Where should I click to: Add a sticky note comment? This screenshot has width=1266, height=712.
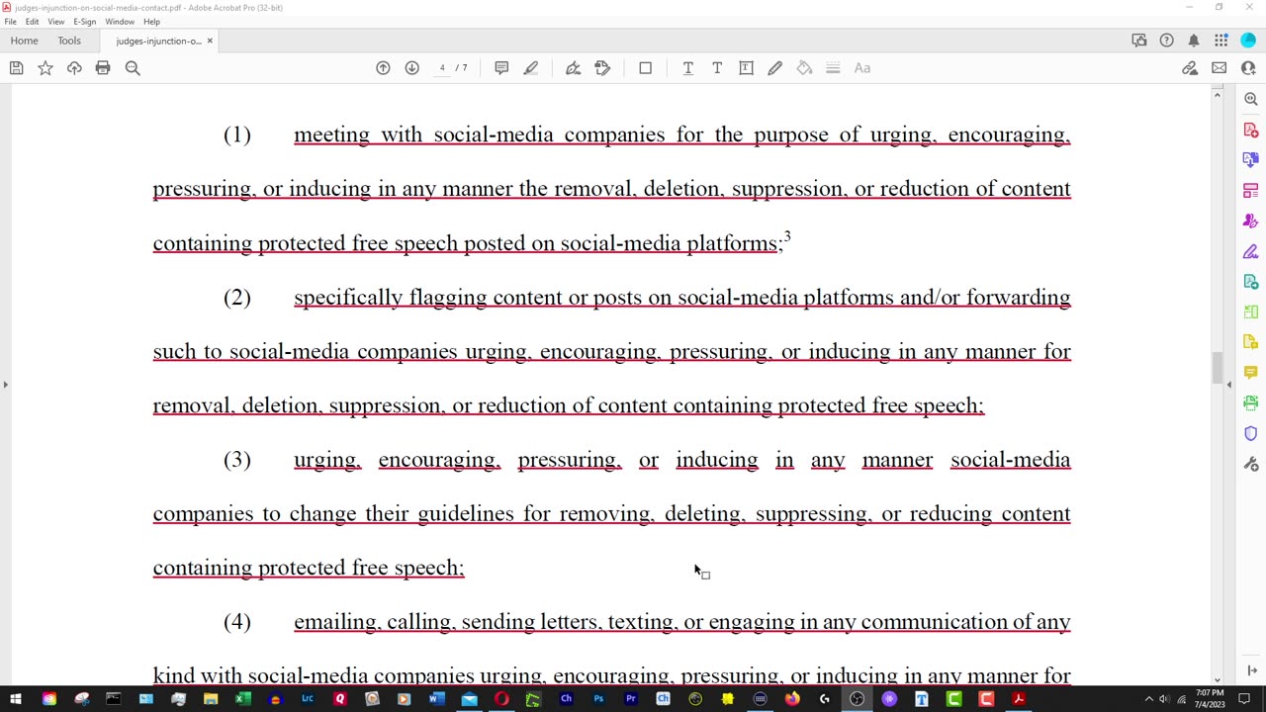click(501, 68)
